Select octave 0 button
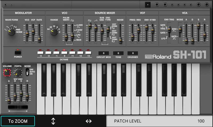213x127 pixels. [x=64, y=53]
